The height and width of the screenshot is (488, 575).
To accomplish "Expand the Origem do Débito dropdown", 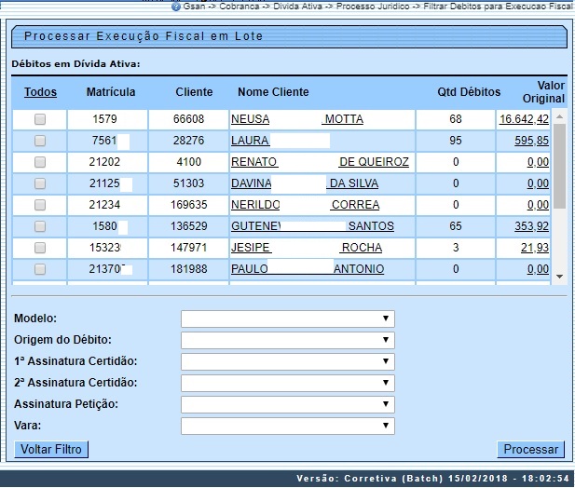I will 287,340.
